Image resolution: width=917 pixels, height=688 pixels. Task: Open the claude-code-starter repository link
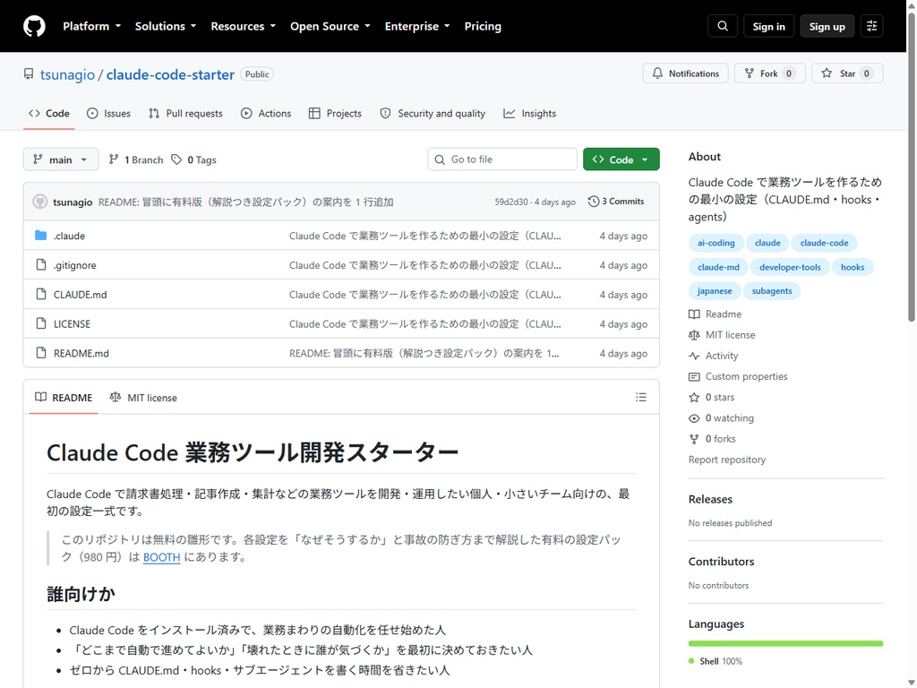(170, 75)
